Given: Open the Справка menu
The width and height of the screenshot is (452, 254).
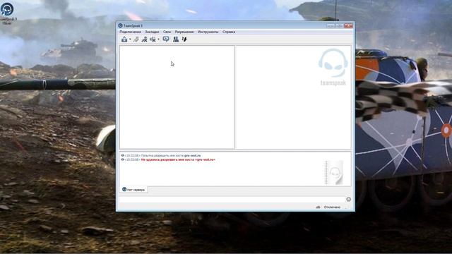Looking at the screenshot, I should tap(229, 32).
